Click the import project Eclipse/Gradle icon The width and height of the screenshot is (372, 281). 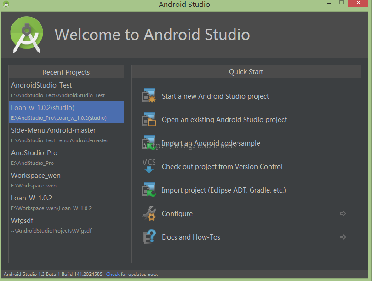pos(149,190)
